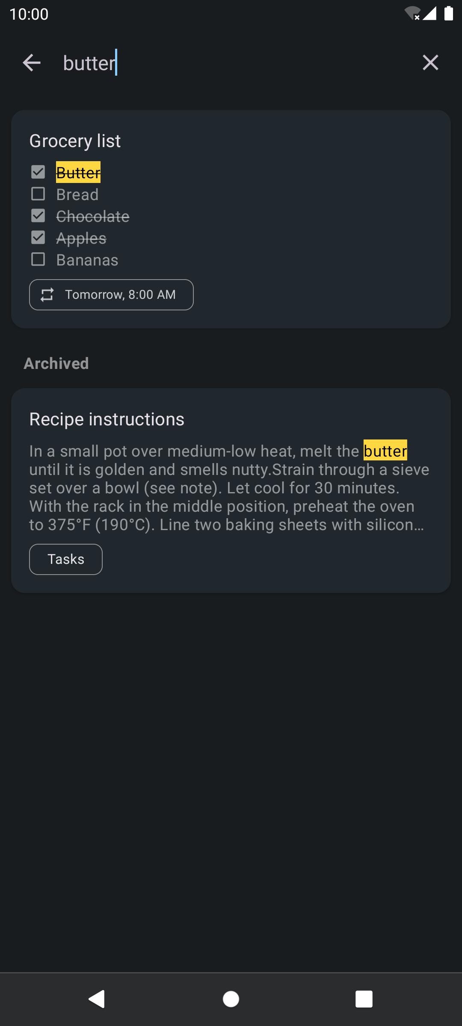The height and width of the screenshot is (1026, 462).
Task: Open the Android recent apps button
Action: pos(364,999)
